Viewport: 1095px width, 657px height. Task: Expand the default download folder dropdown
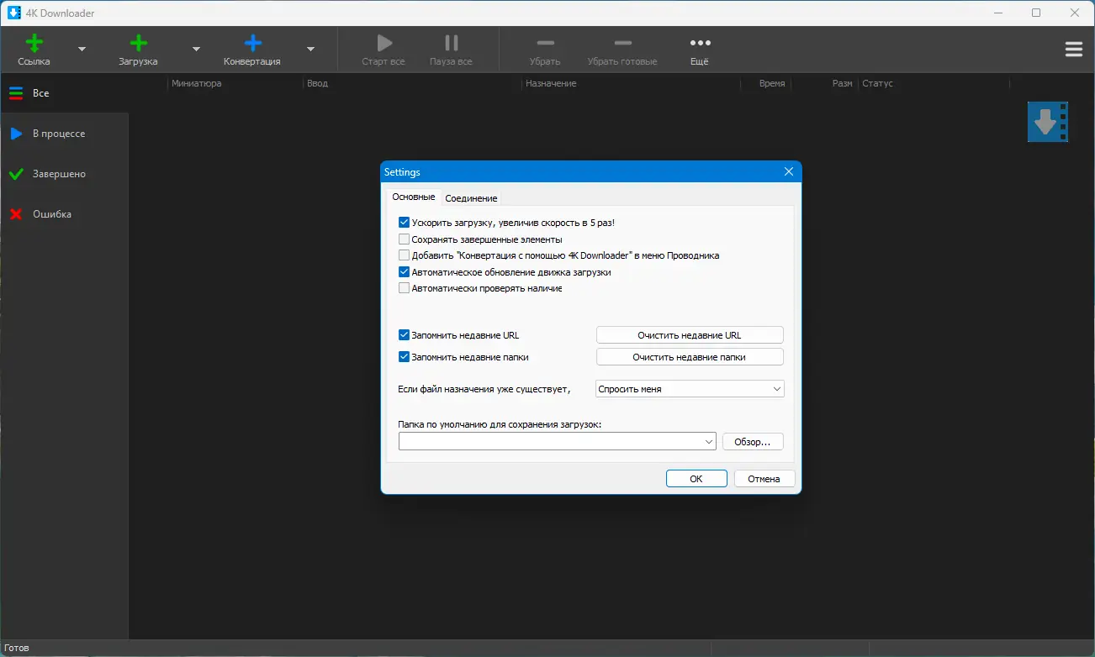[709, 440]
